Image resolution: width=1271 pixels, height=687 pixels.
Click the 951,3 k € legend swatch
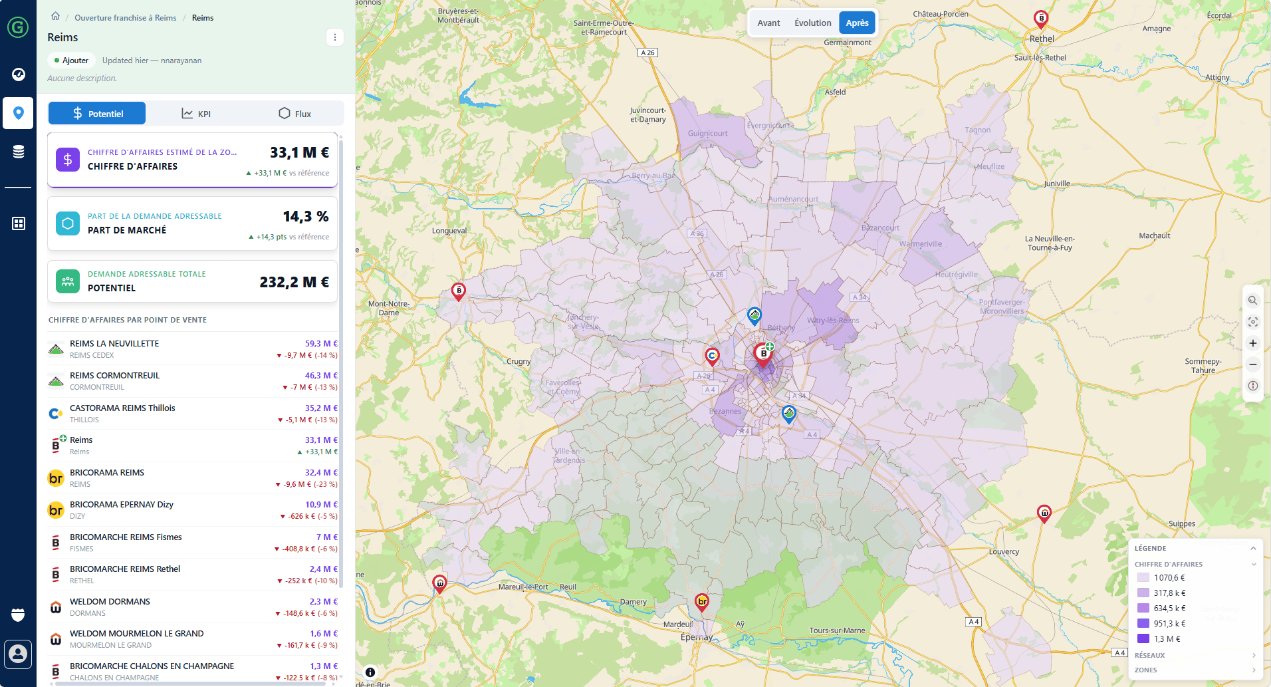[1143, 624]
